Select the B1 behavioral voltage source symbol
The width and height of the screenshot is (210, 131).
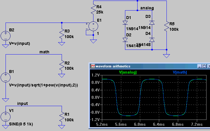coord(6,78)
